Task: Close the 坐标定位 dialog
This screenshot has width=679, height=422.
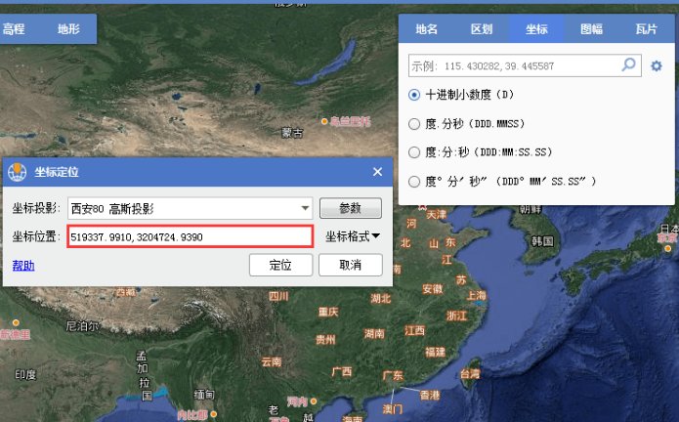Action: point(378,172)
